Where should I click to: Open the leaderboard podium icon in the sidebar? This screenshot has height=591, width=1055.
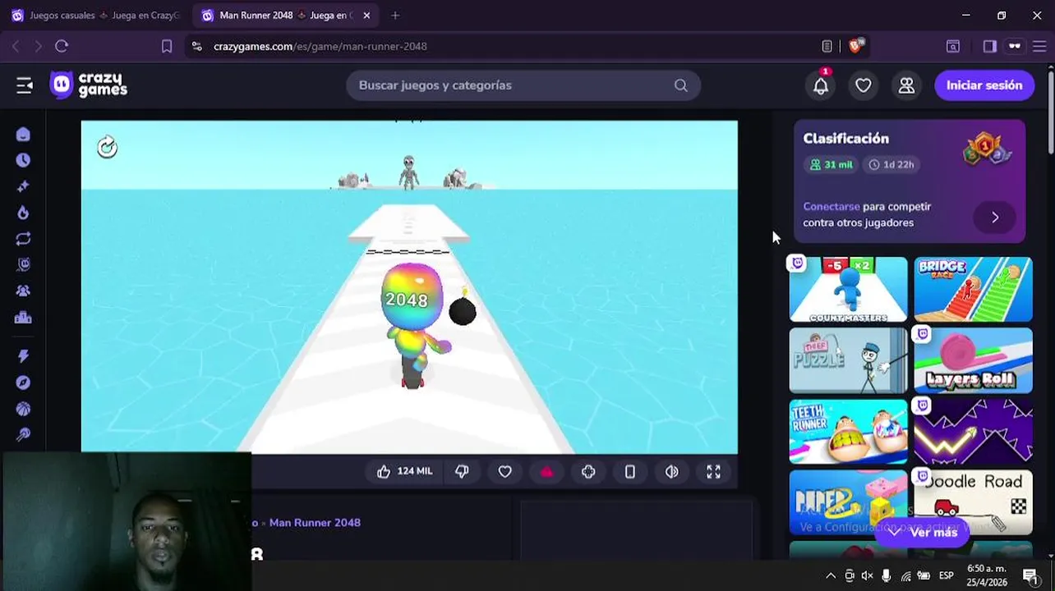pyautogui.click(x=23, y=318)
